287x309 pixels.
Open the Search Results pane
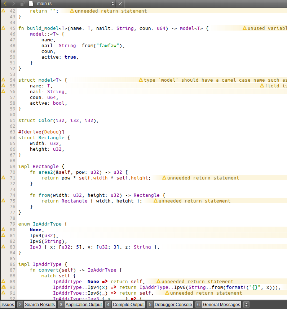tap(37, 304)
